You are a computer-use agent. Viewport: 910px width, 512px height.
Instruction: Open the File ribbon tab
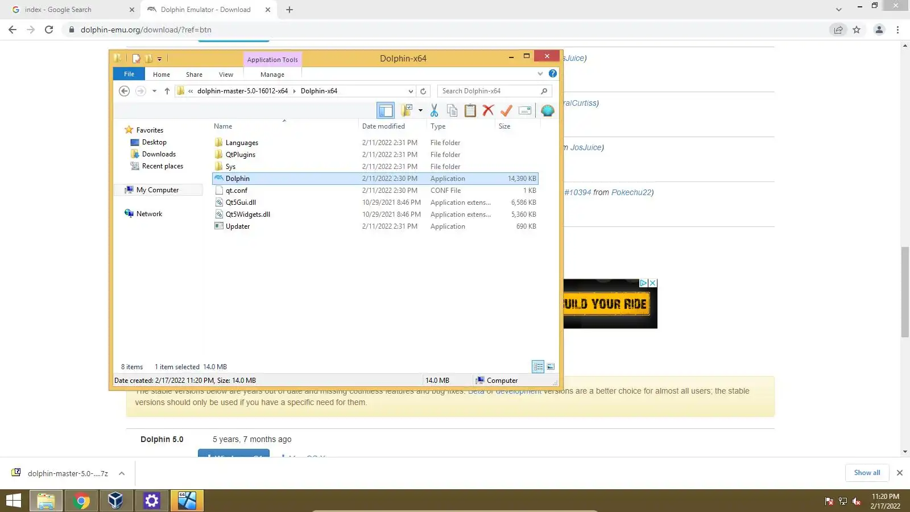129,74
